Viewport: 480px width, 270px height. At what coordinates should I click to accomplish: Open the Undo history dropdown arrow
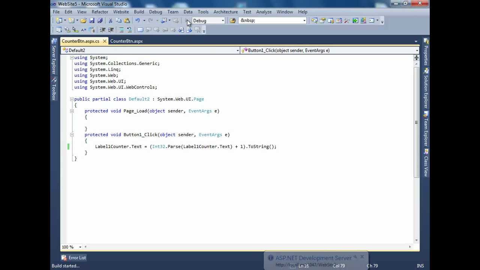(144, 21)
